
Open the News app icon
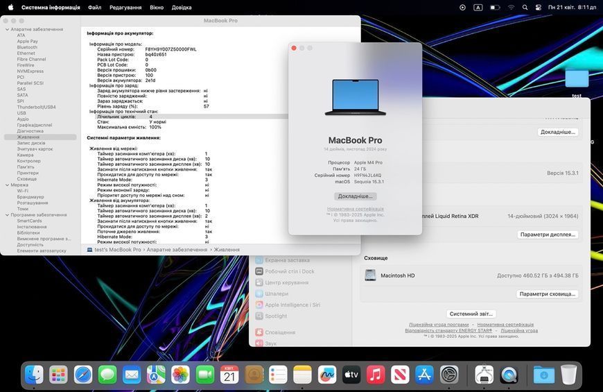tap(400, 375)
